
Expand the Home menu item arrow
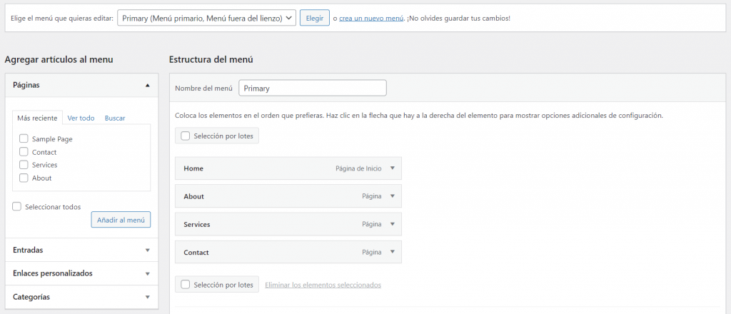(x=392, y=168)
